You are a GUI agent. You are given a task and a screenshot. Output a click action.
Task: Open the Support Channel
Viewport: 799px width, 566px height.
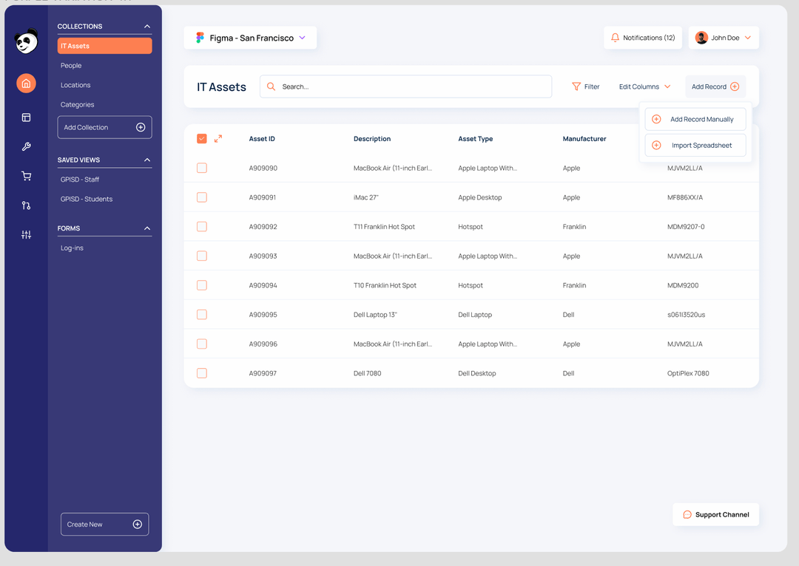[715, 514]
